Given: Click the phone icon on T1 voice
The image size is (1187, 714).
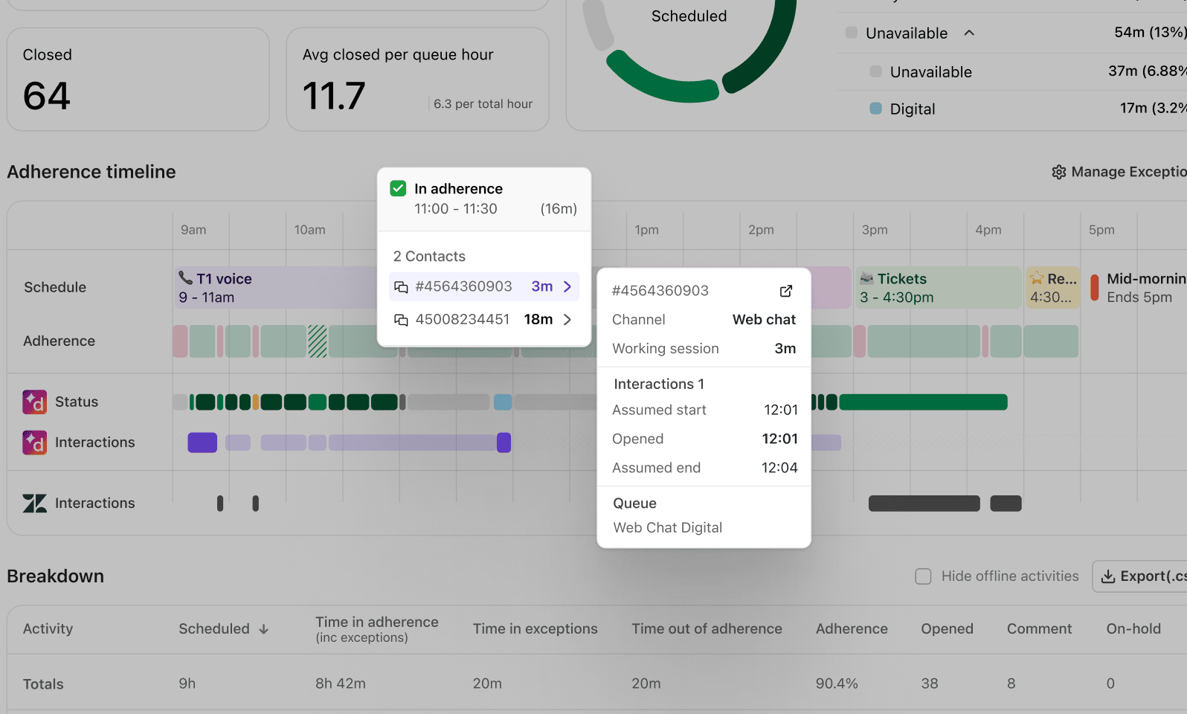Looking at the screenshot, I should (x=185, y=277).
